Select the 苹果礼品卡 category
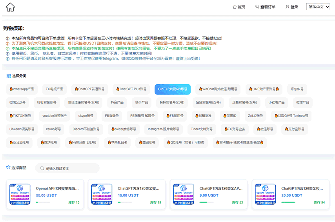The height and width of the screenshot is (222, 335). 117,142
